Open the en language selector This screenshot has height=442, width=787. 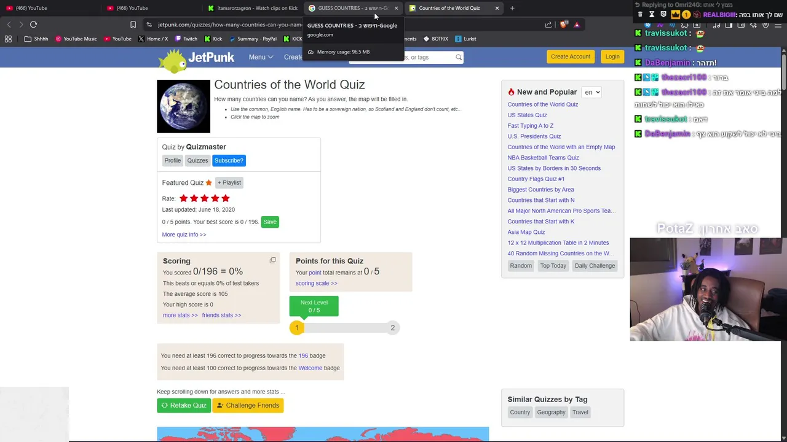[x=591, y=92]
